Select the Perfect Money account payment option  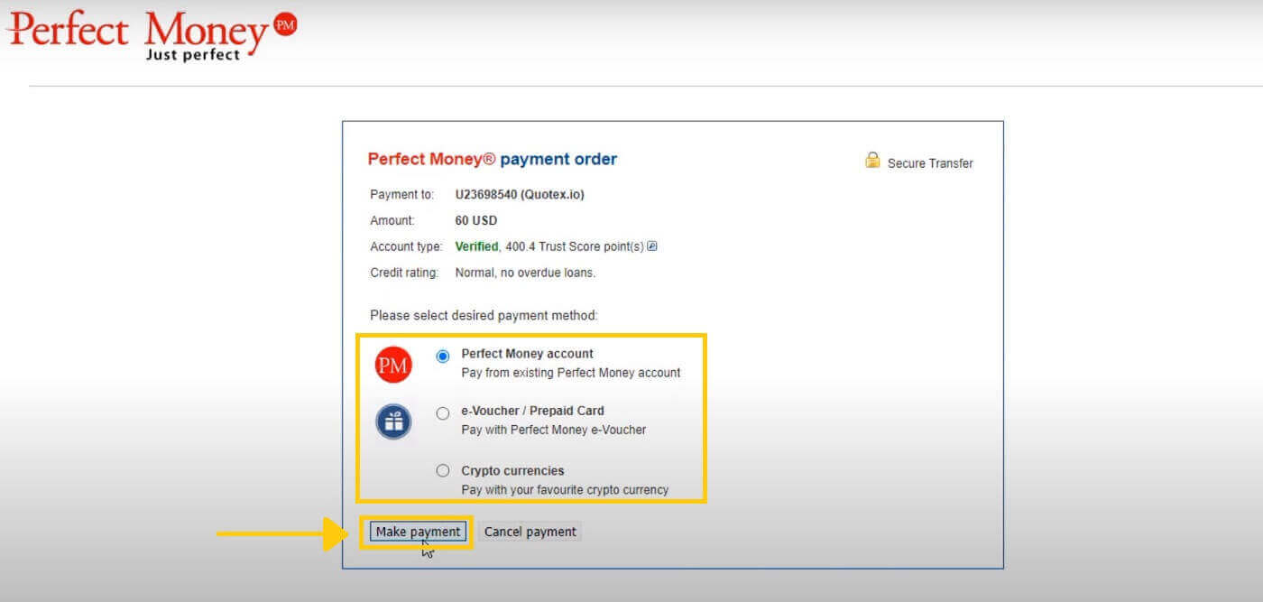click(442, 357)
